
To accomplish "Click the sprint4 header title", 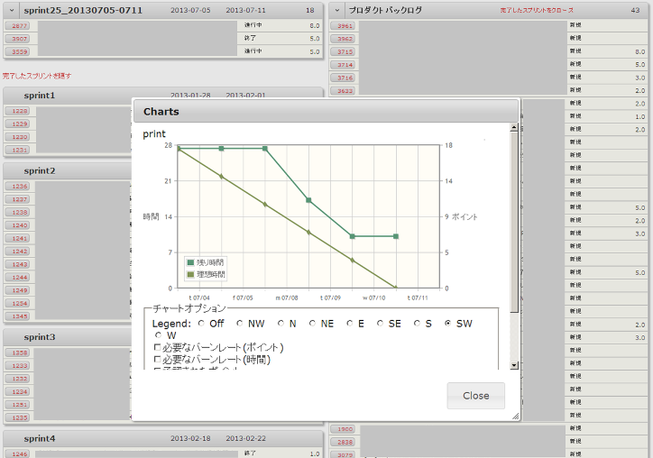I will [x=39, y=438].
